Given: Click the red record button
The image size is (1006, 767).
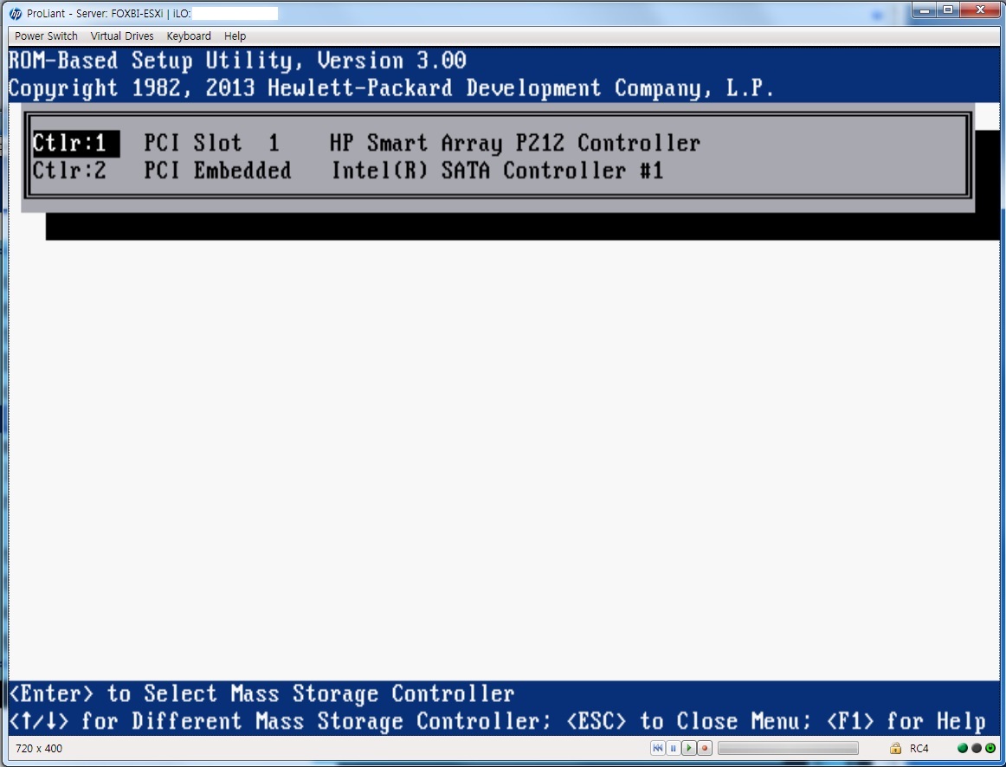Looking at the screenshot, I should pyautogui.click(x=705, y=748).
